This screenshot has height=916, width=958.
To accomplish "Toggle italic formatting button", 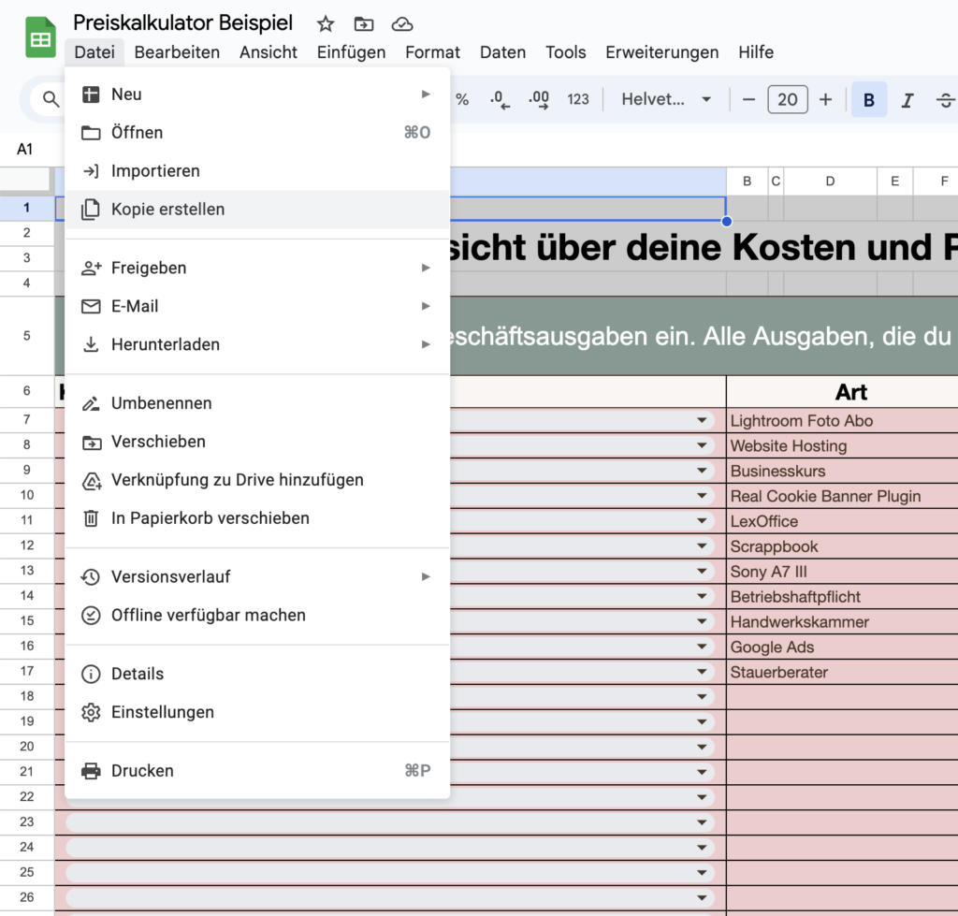I will [907, 99].
